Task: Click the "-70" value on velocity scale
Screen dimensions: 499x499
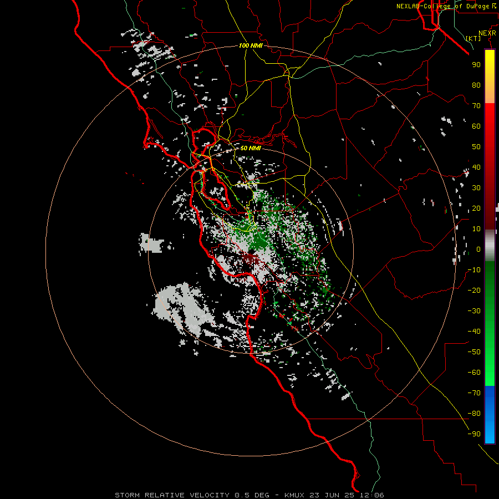Action: tap(474, 393)
